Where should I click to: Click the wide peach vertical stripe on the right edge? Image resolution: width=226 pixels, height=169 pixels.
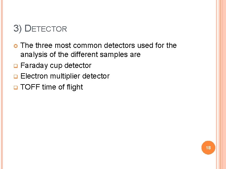221,84
